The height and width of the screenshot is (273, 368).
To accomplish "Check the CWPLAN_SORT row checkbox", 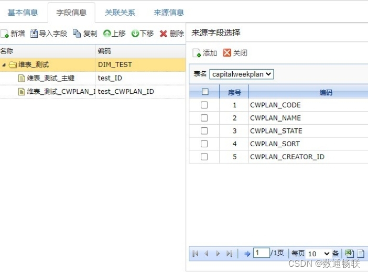I will [204, 144].
